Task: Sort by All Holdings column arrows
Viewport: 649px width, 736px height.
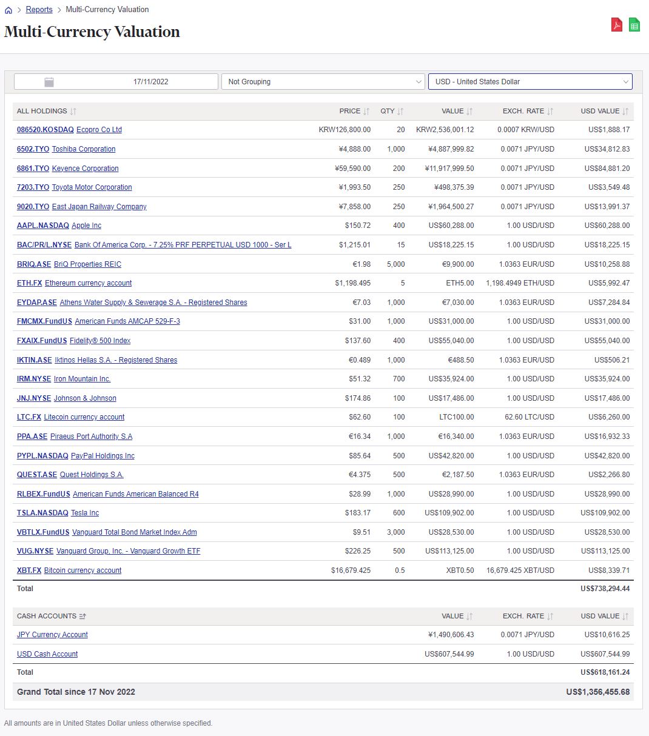Action: [x=73, y=112]
